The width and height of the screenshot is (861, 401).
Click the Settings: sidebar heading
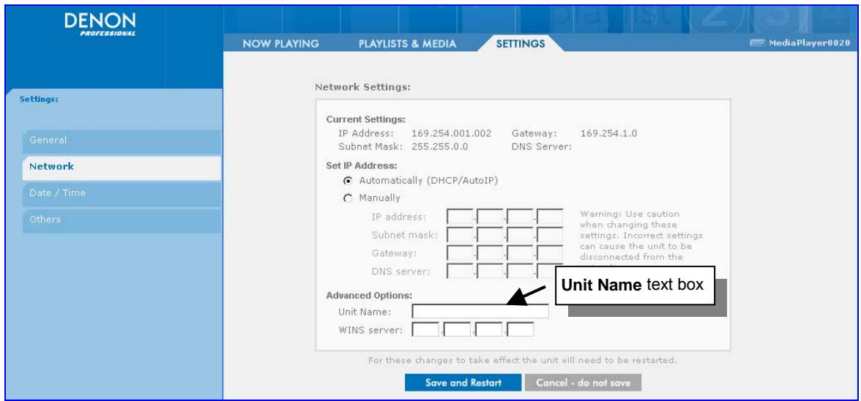click(39, 100)
